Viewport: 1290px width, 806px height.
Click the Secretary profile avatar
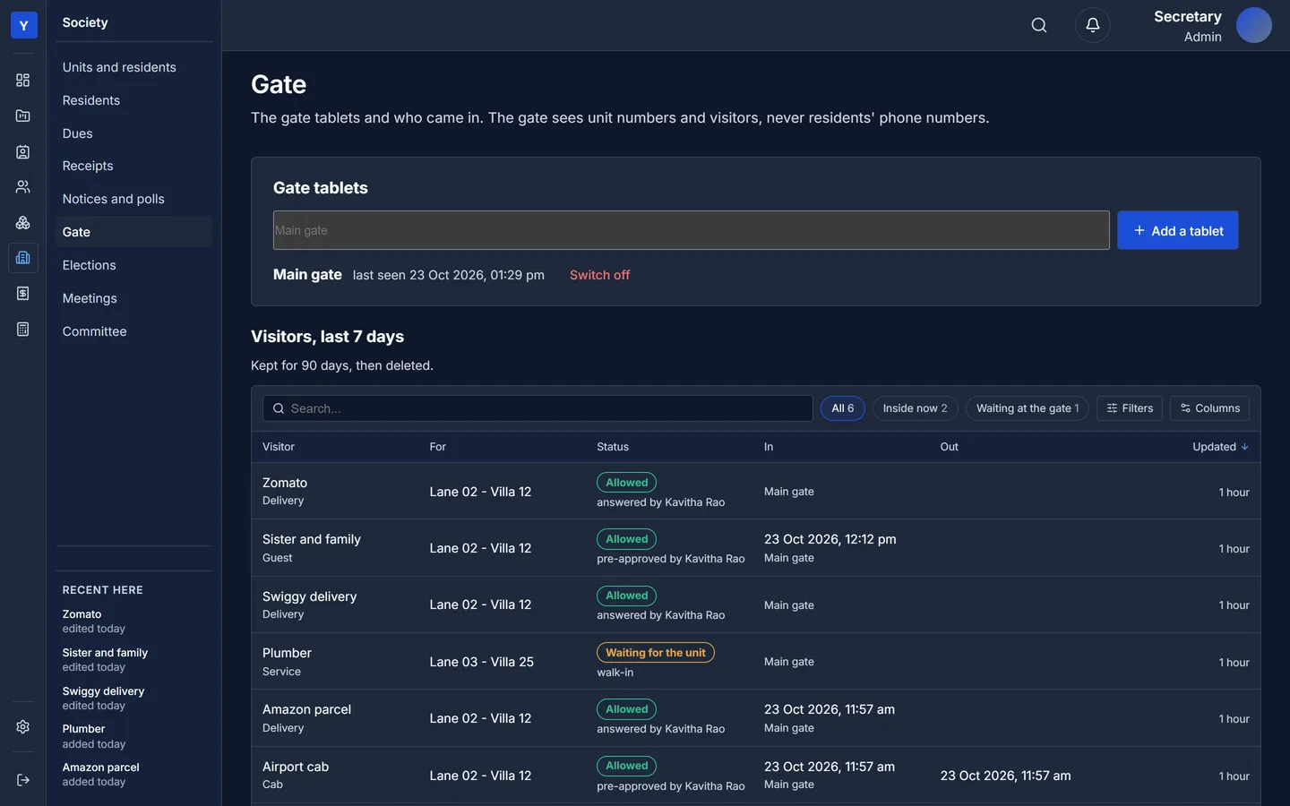pos(1254,25)
